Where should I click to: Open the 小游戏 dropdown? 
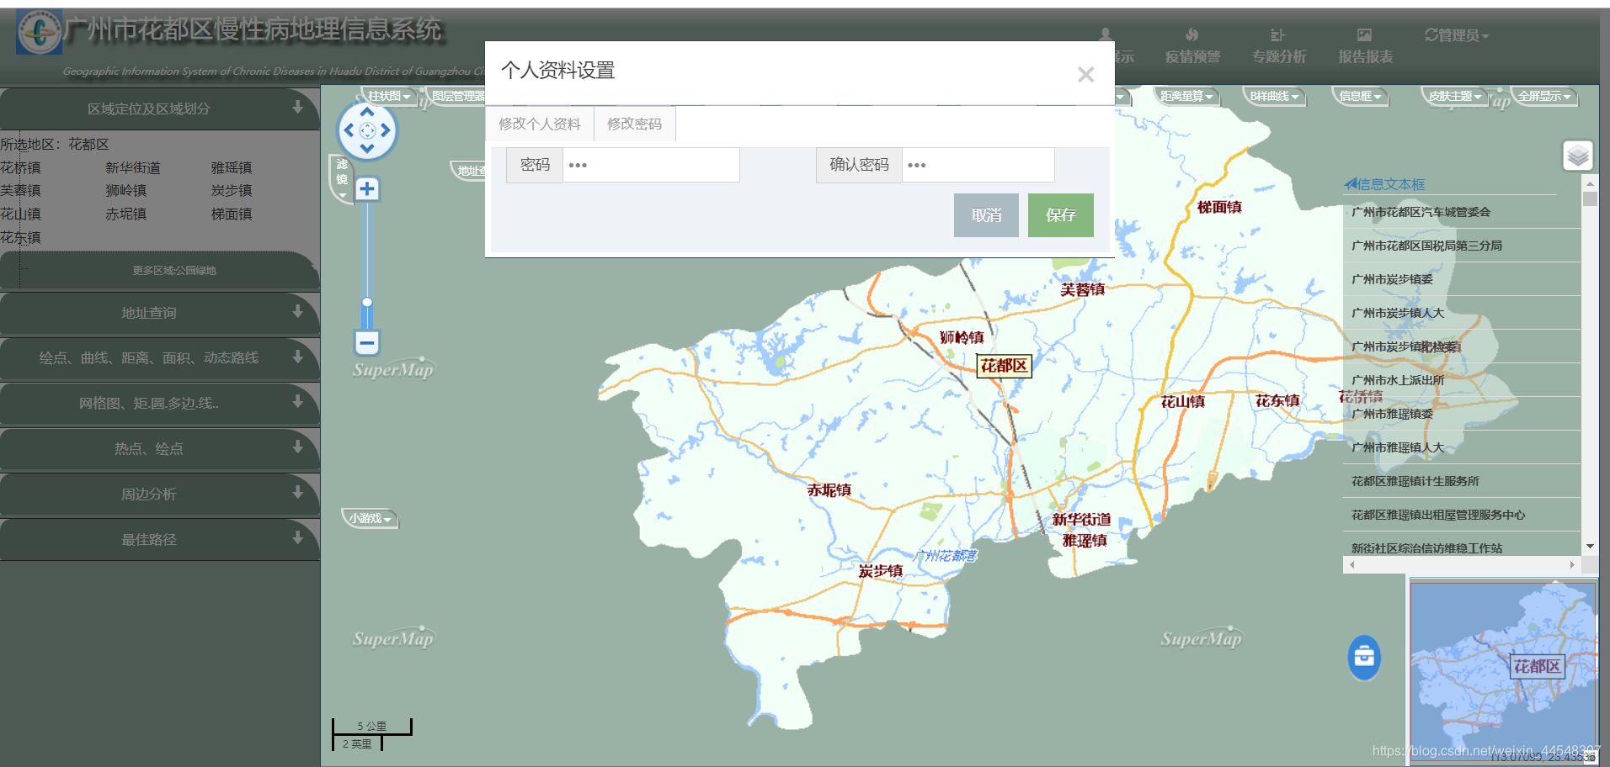coord(370,519)
